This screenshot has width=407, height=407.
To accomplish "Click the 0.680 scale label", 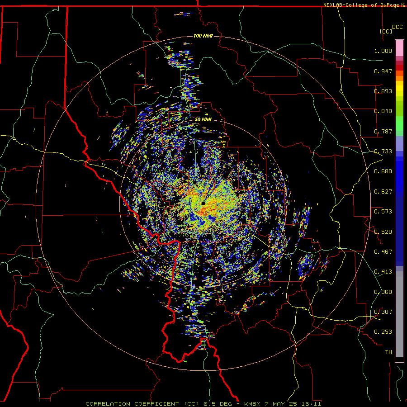I will [x=383, y=171].
